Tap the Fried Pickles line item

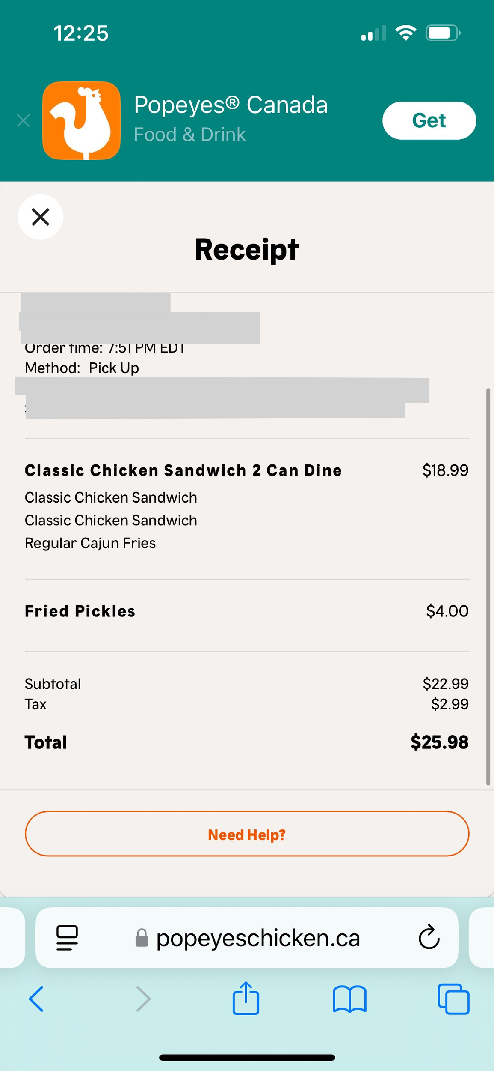pos(80,611)
